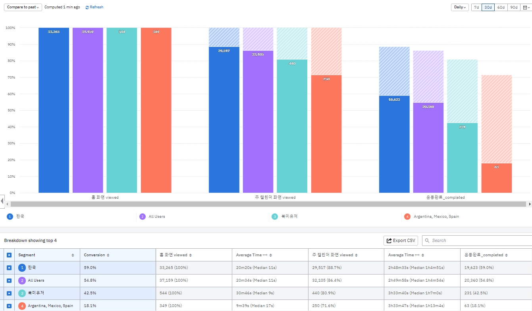The width and height of the screenshot is (532, 311).
Task: Click the Refresh icon link
Action: pos(94,7)
